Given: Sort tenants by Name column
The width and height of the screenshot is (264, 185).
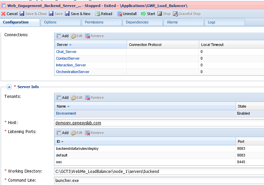Looking at the screenshot, I should pos(145,106).
